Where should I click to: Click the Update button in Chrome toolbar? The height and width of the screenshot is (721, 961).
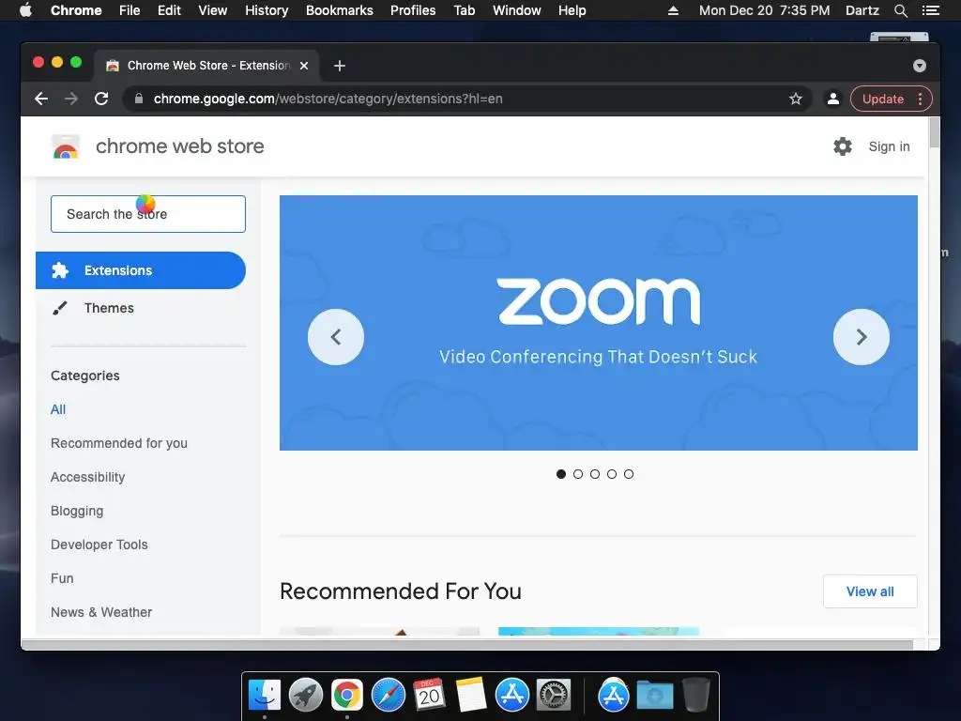pos(882,99)
